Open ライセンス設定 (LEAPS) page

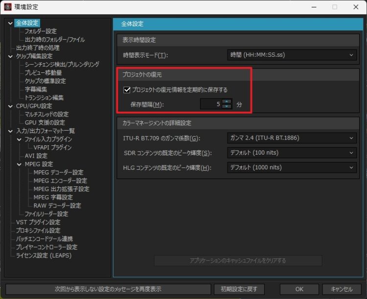click(x=44, y=255)
